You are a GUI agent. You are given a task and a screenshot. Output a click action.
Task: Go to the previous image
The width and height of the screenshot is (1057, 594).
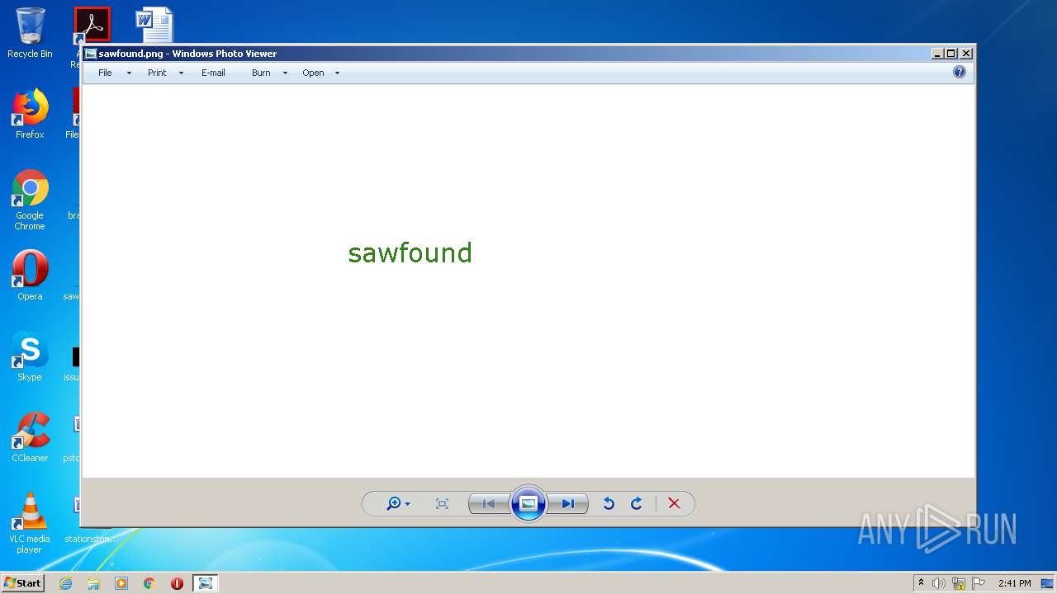point(489,503)
